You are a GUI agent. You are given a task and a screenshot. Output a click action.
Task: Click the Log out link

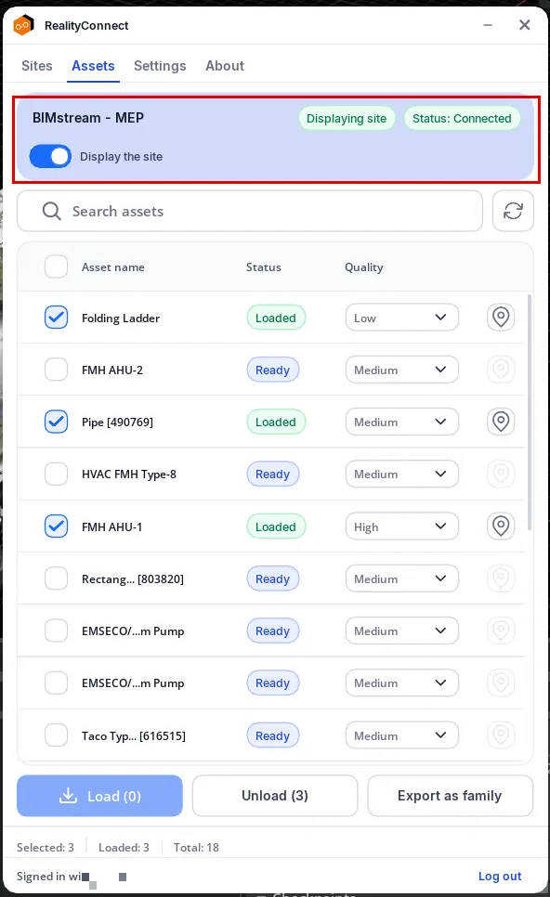tap(500, 876)
